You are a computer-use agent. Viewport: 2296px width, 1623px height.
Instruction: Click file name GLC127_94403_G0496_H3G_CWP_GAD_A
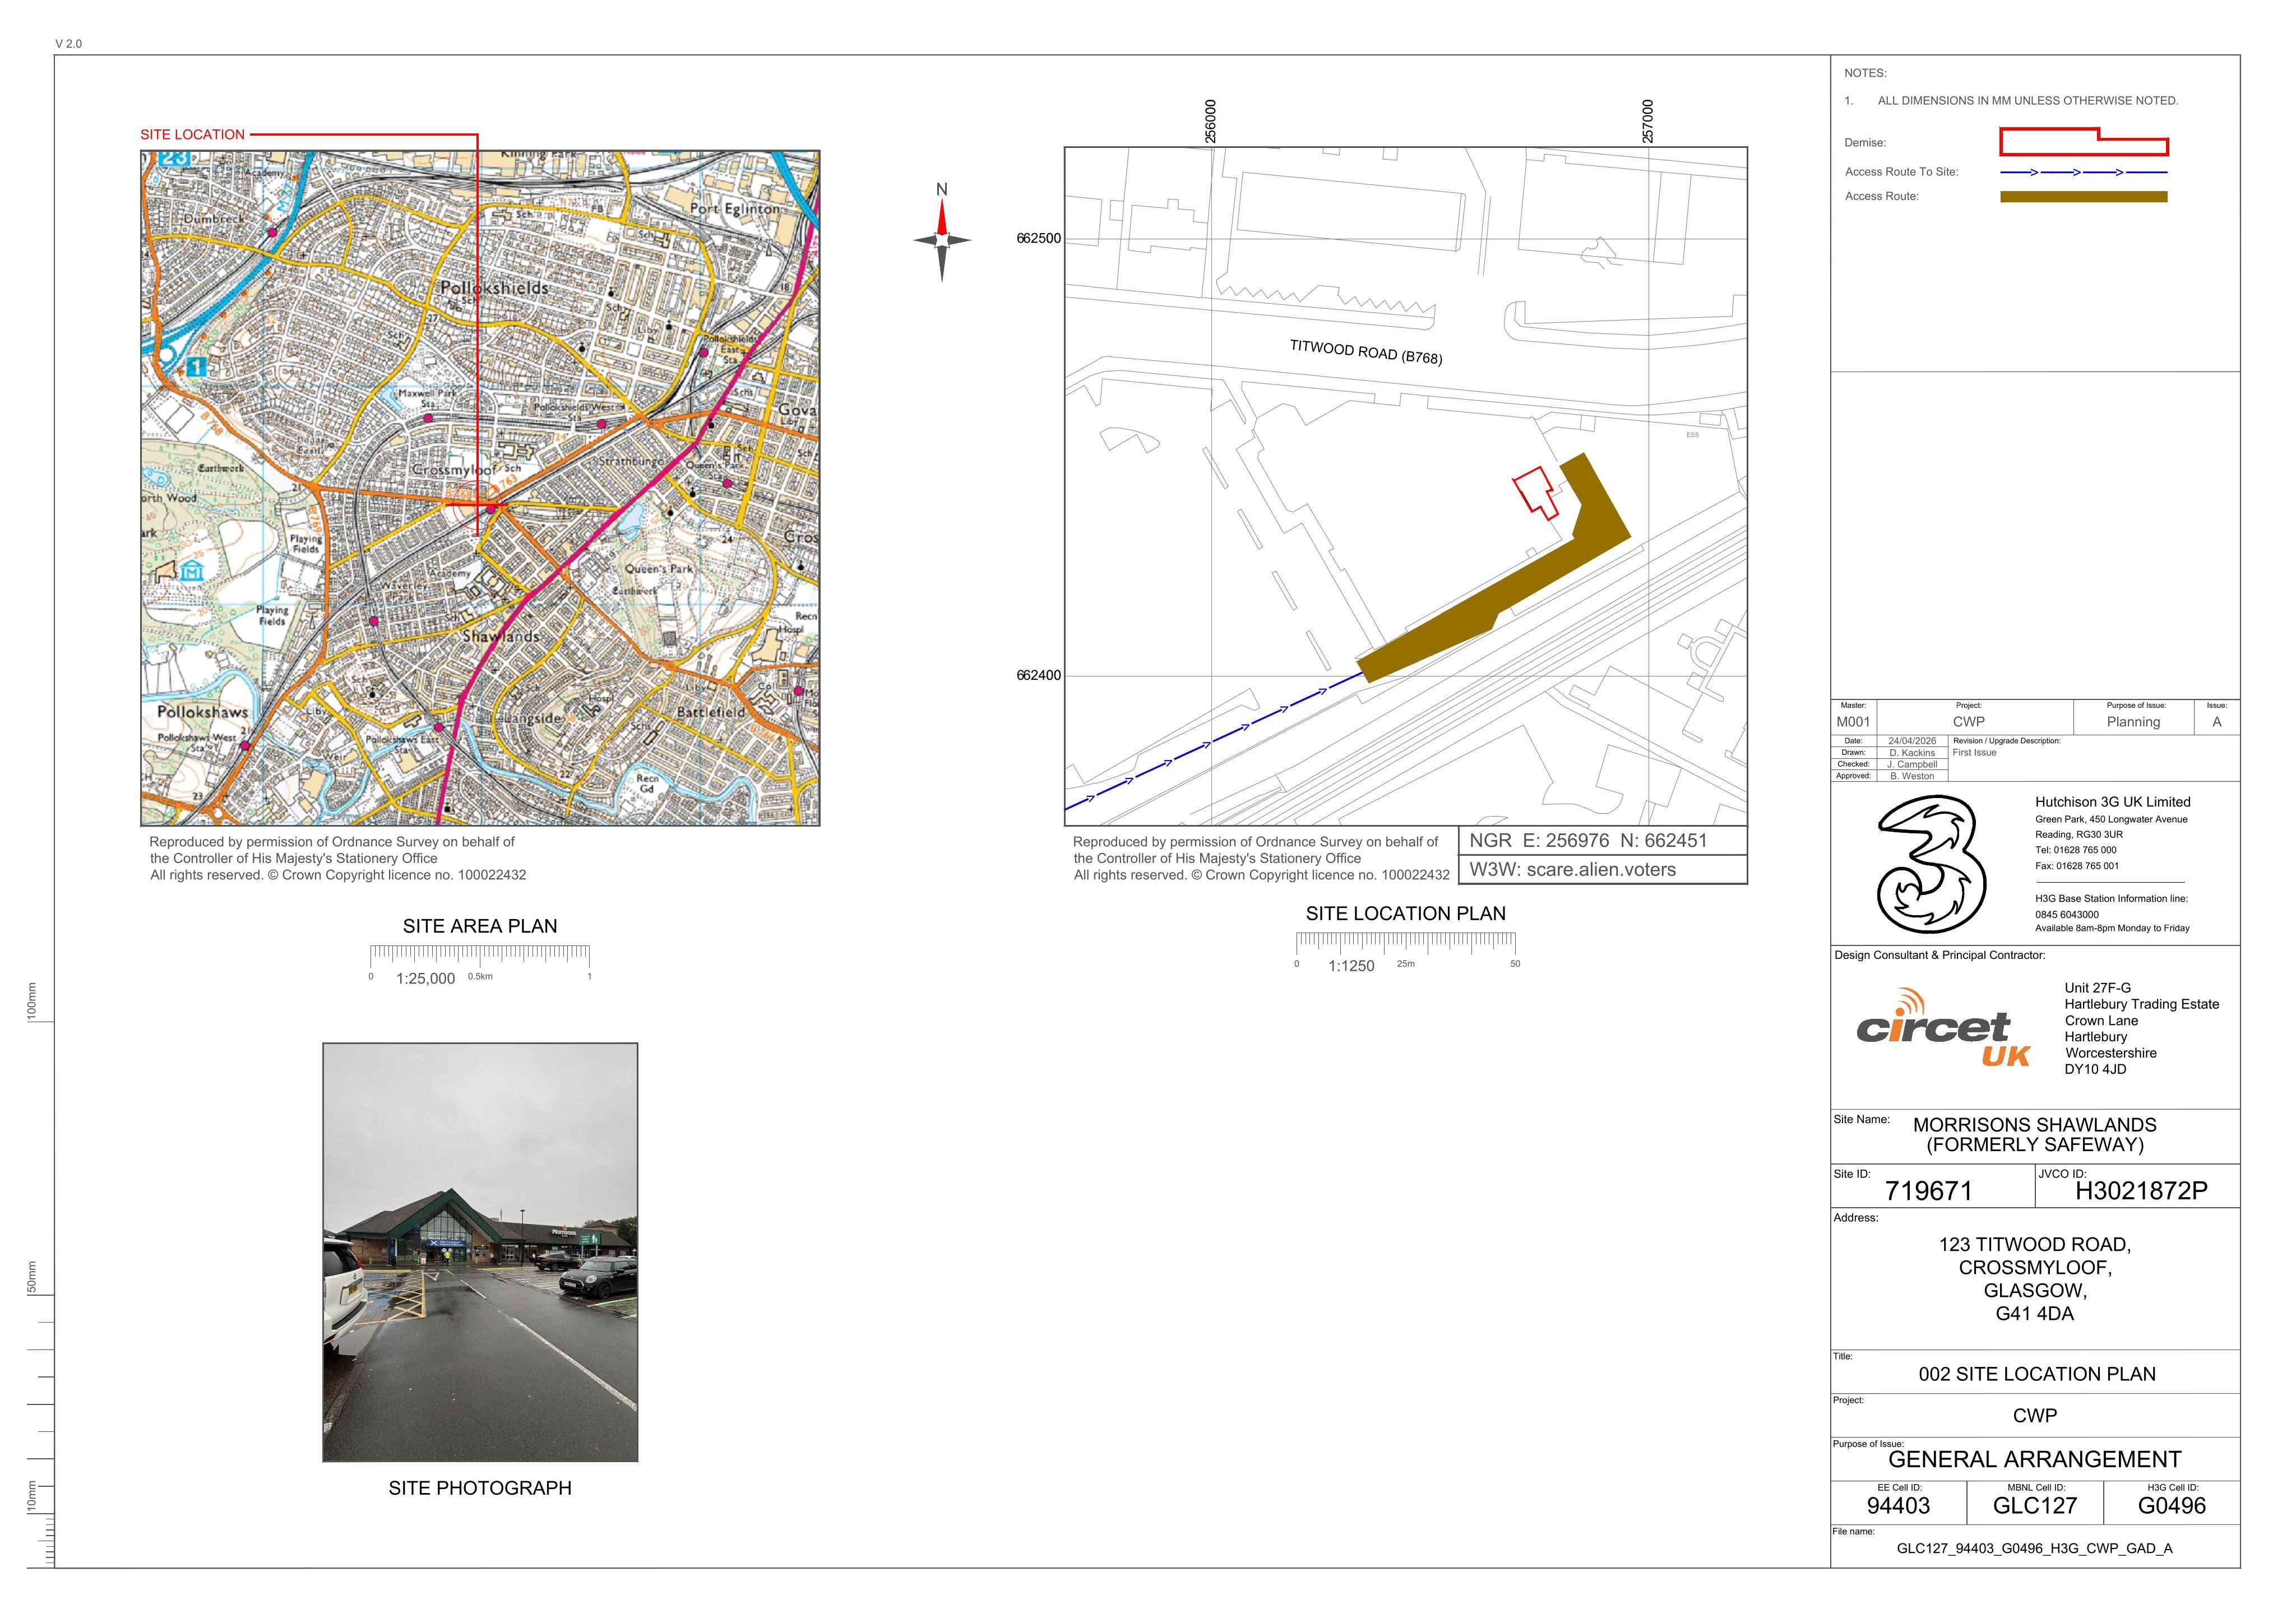coord(2034,1549)
